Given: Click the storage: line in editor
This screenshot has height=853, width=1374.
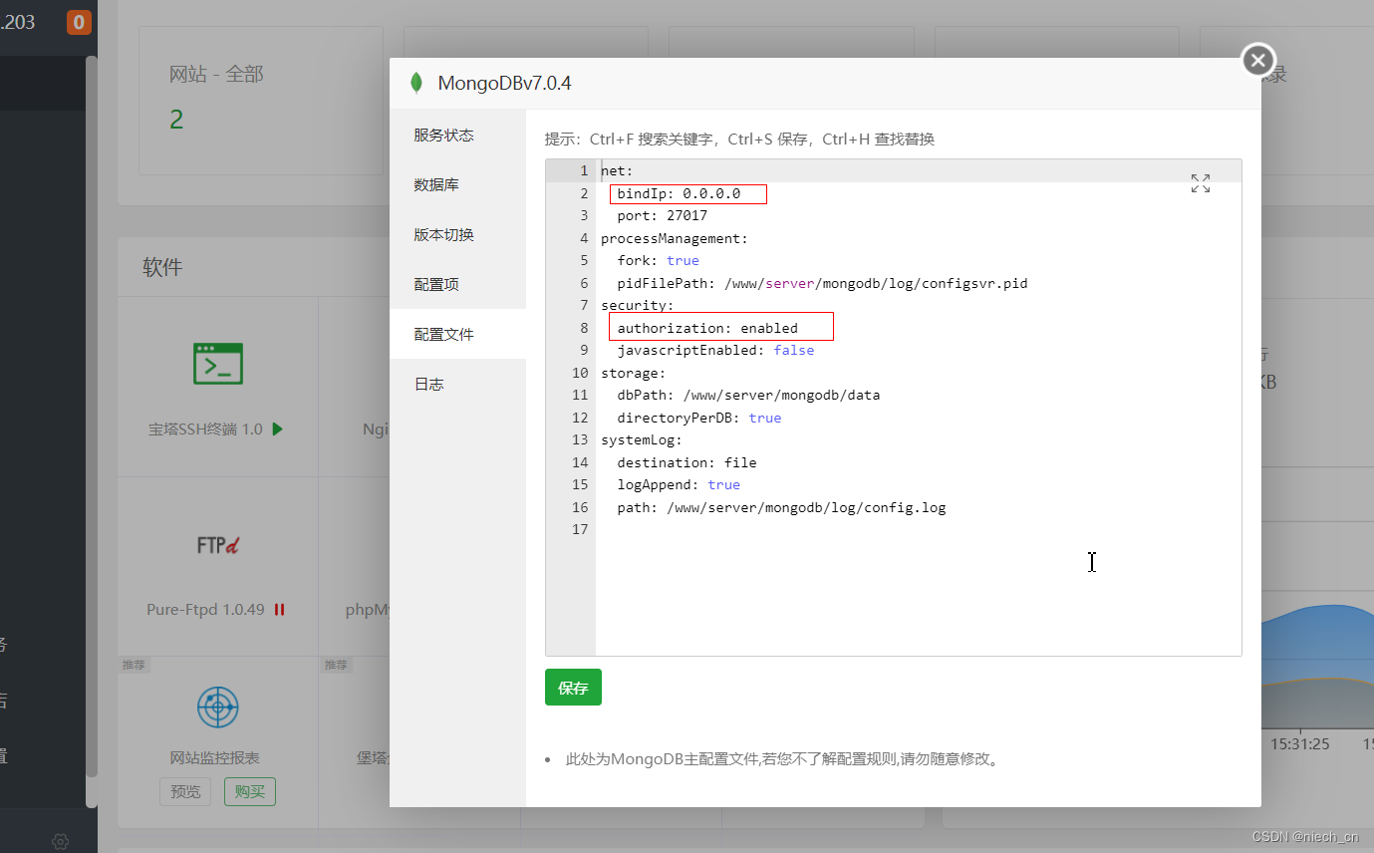Looking at the screenshot, I should point(634,373).
